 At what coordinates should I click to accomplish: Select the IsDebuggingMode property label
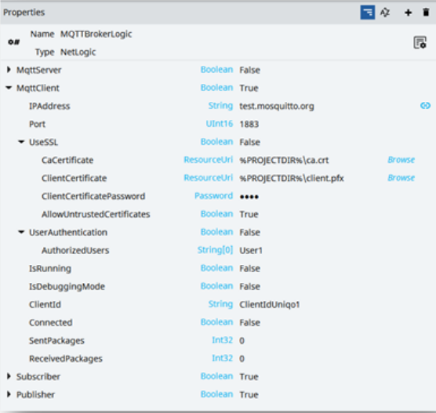click(67, 287)
